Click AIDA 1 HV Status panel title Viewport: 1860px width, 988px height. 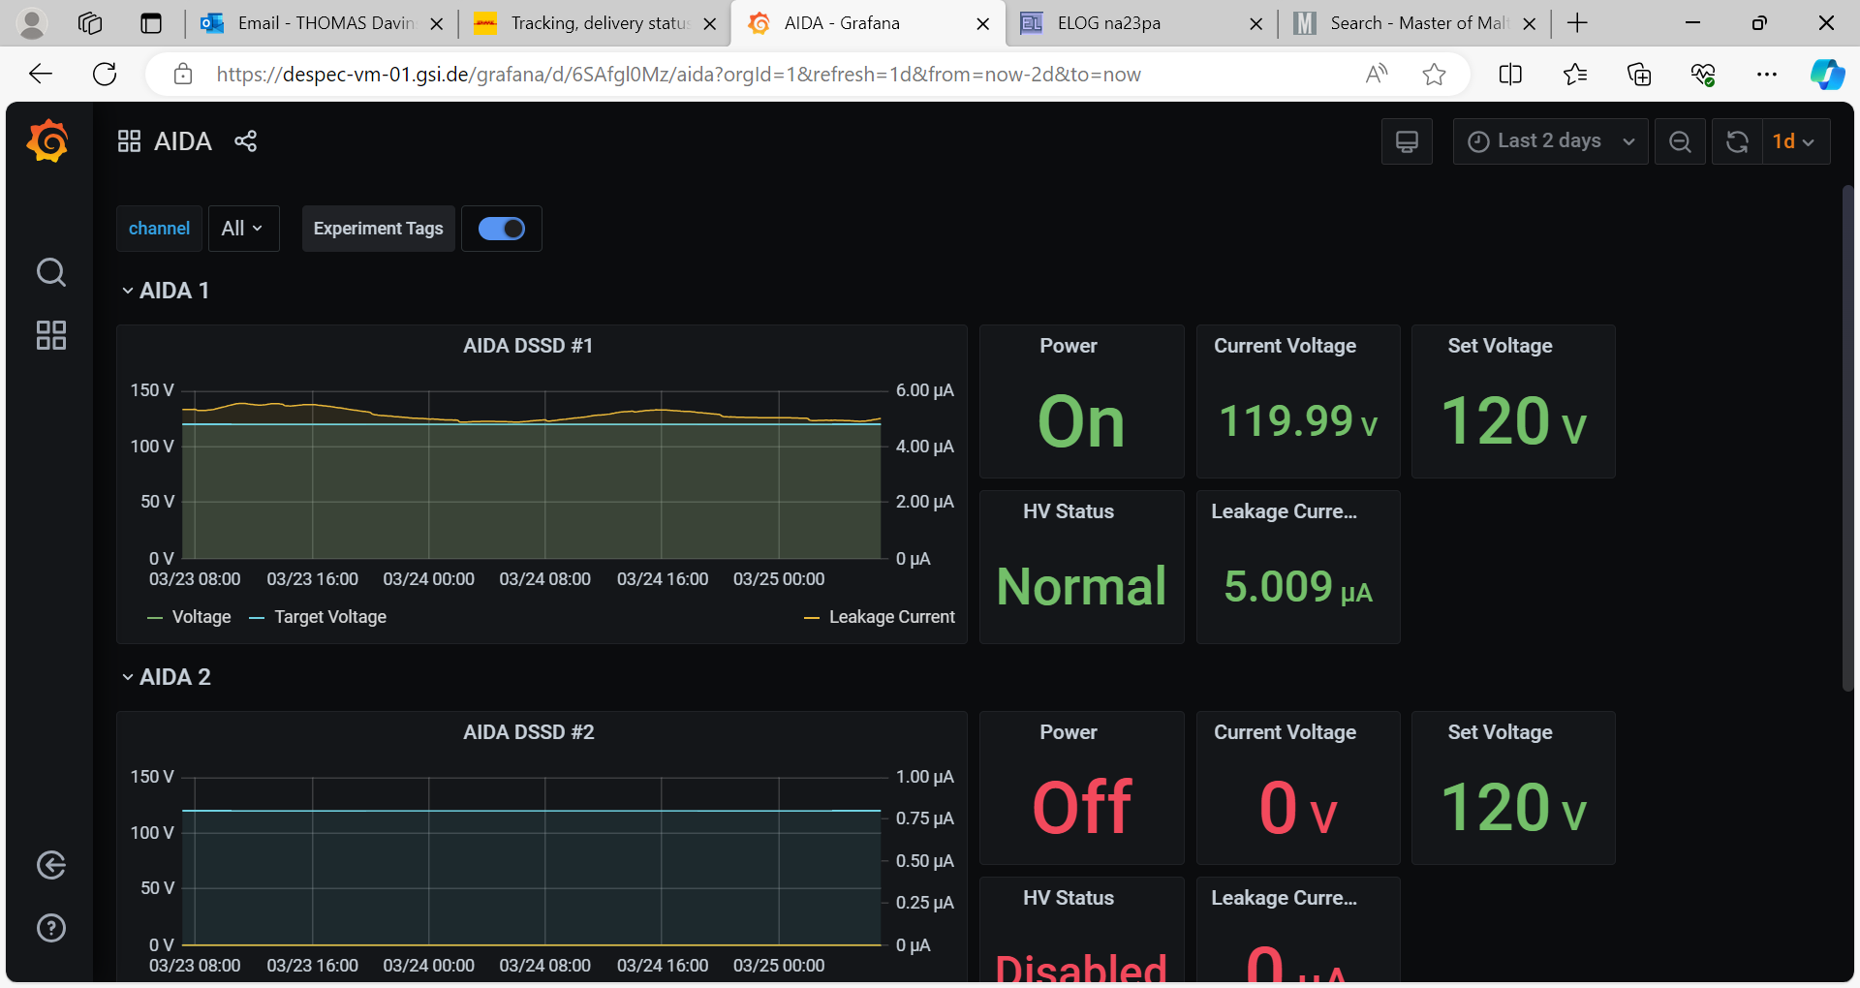tap(1069, 511)
